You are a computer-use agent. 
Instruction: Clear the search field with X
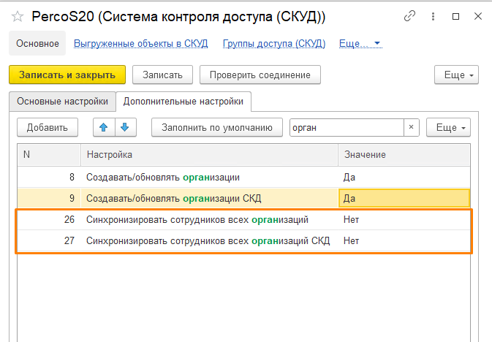pyautogui.click(x=411, y=127)
